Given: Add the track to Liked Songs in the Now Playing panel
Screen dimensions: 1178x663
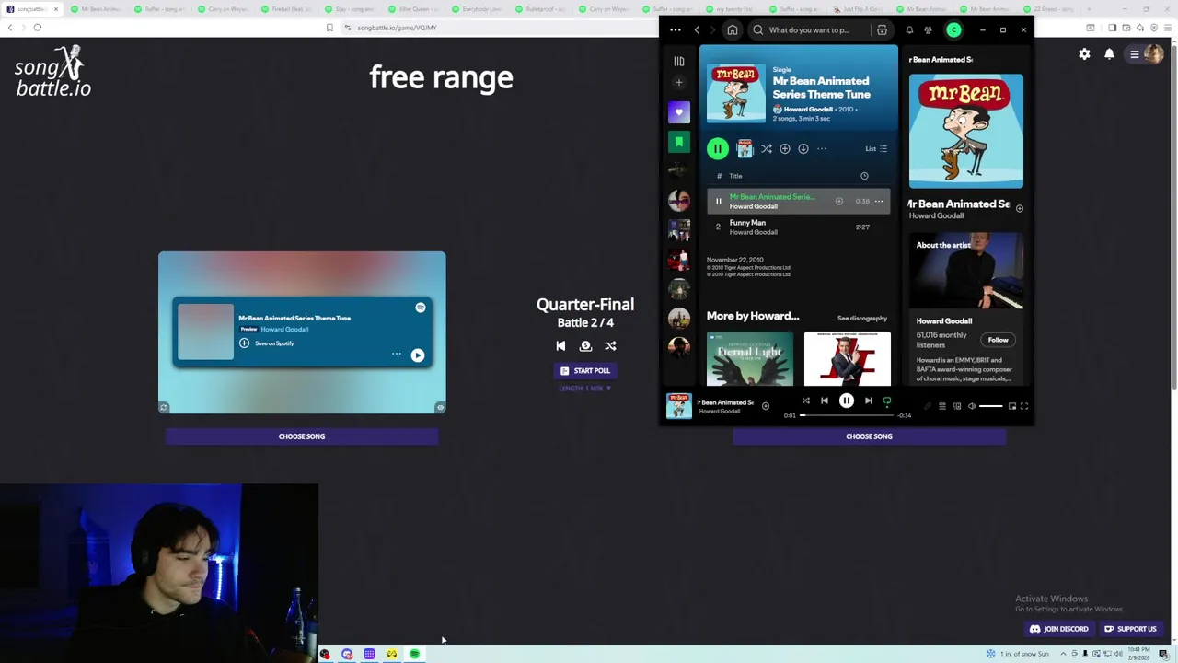Looking at the screenshot, I should click(x=1019, y=209).
